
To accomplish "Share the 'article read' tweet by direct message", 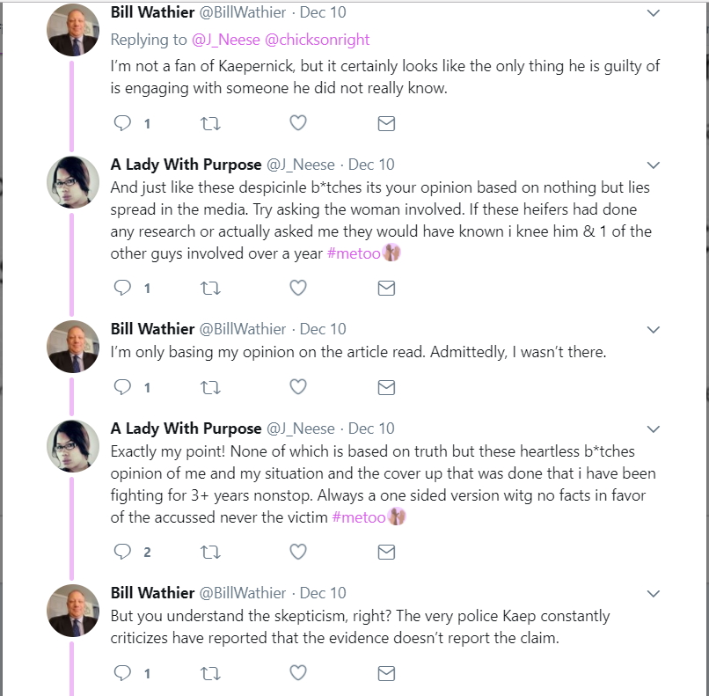I will (386, 387).
